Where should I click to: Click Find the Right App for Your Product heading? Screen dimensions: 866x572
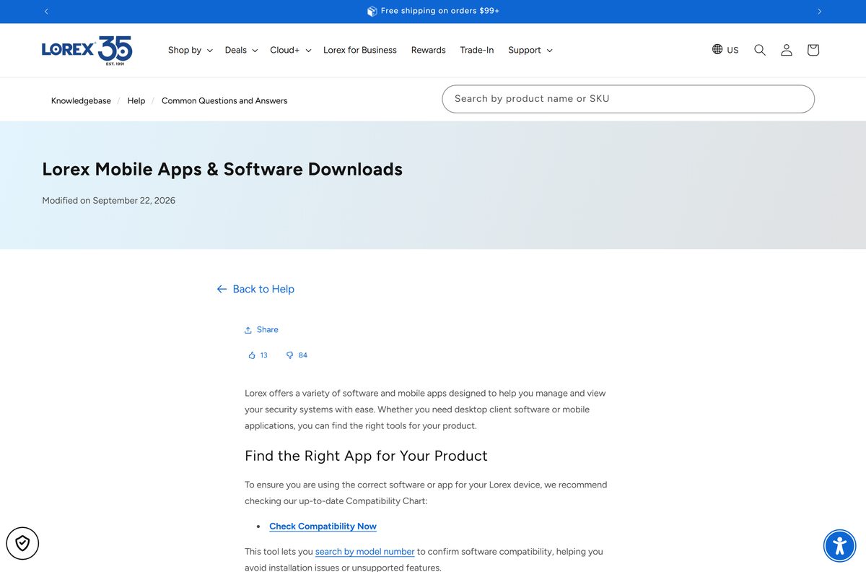click(366, 456)
